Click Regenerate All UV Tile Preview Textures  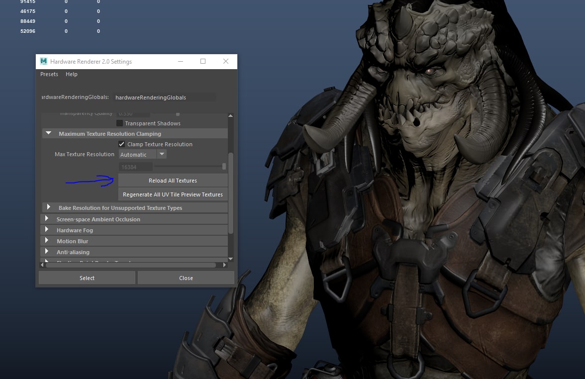pos(173,194)
